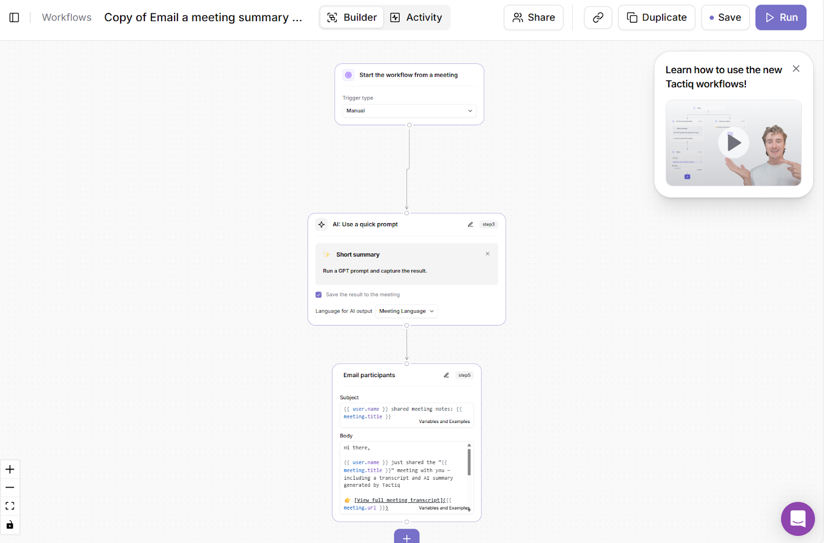Toggle the left sidebar panel
Image resolution: width=824 pixels, height=543 pixels.
(x=14, y=17)
